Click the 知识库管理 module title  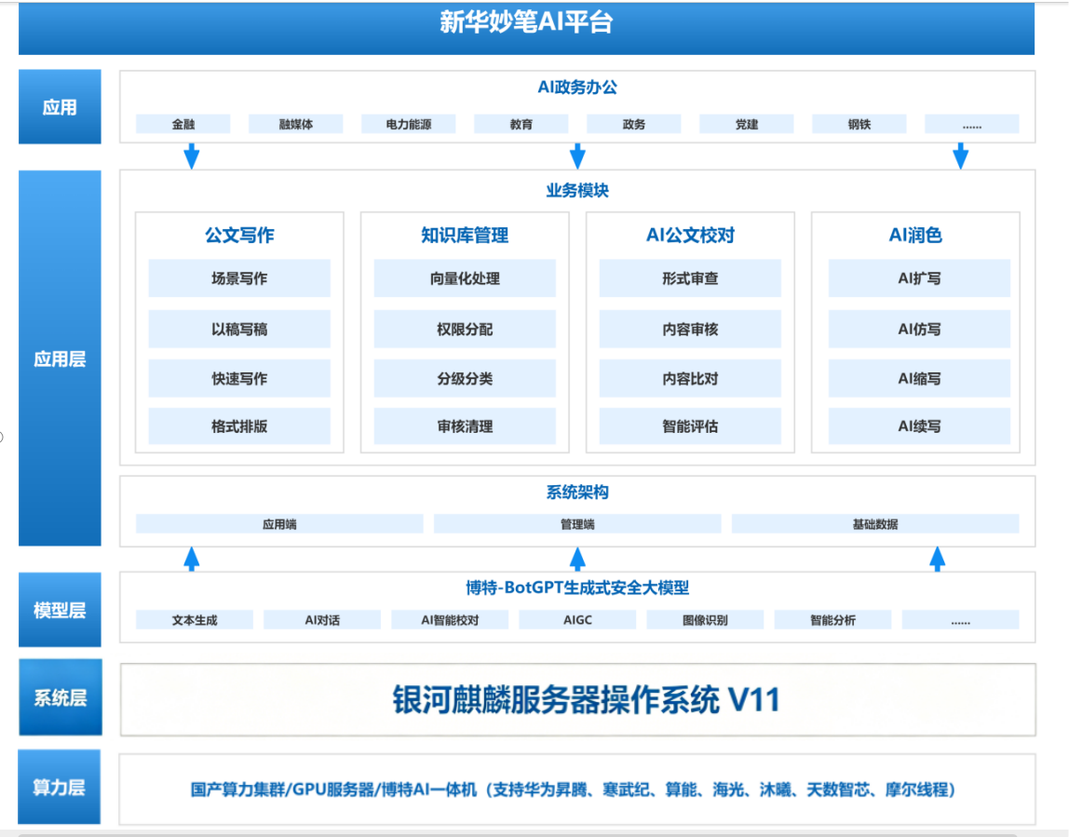465,236
